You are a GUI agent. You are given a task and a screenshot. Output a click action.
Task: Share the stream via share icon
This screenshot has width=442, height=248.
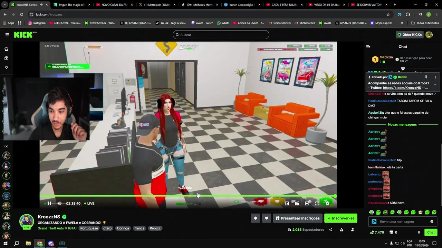click(x=330, y=230)
